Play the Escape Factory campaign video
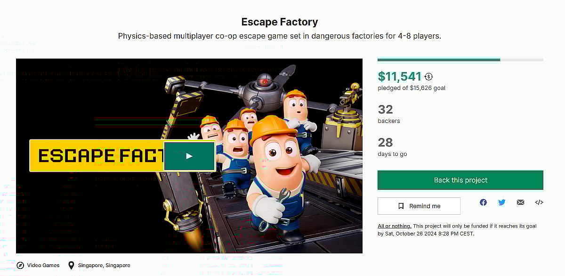The height and width of the screenshot is (276, 565). pos(189,156)
